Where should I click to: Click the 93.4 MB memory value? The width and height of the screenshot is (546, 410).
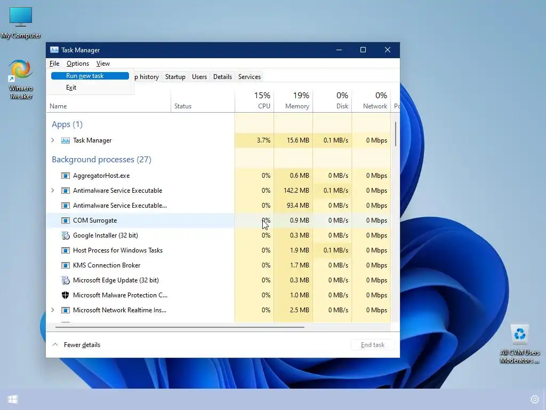[x=298, y=206]
